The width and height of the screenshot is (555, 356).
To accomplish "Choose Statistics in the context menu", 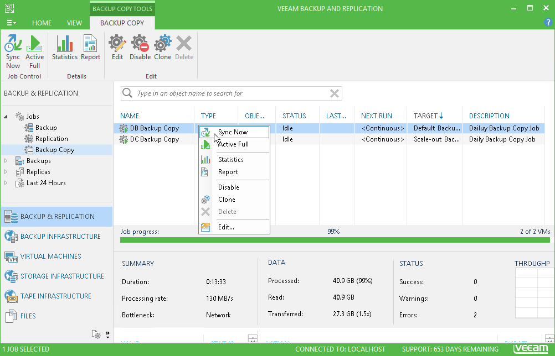I will pyautogui.click(x=234, y=160).
